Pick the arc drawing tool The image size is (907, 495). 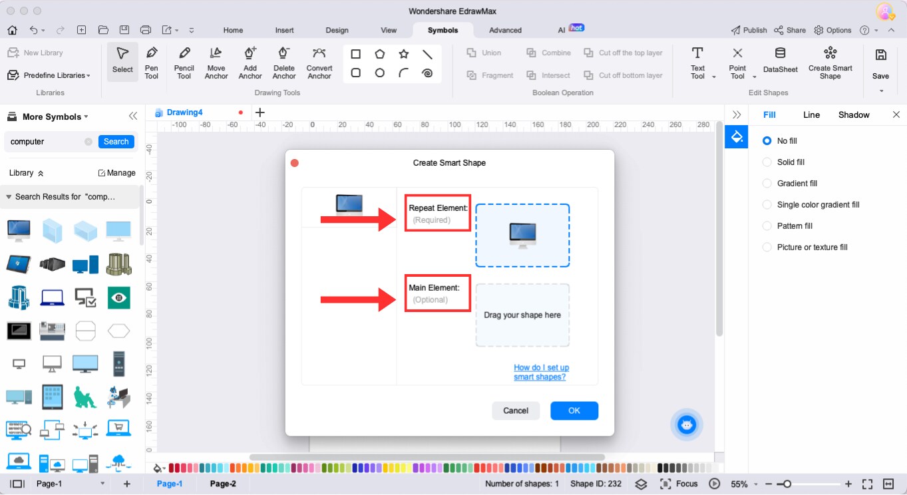pyautogui.click(x=404, y=73)
